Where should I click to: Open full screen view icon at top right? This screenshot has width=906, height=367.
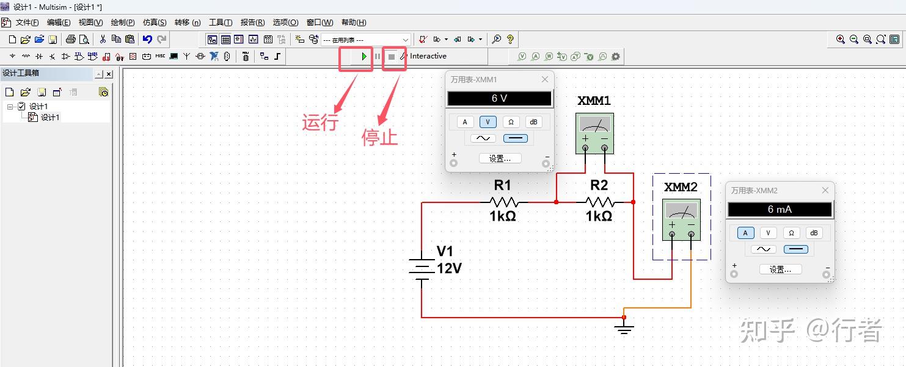[x=894, y=39]
